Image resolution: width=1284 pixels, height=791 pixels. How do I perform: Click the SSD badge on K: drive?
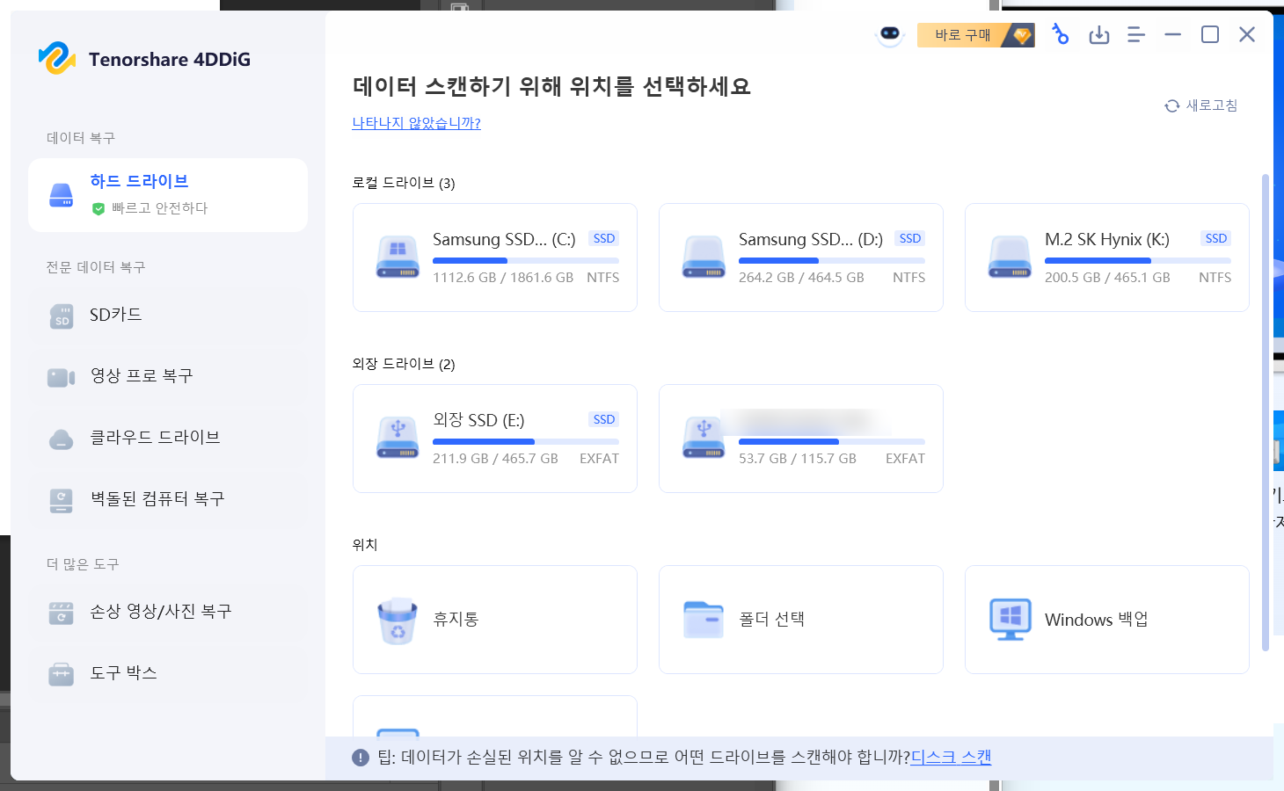[x=1216, y=238]
